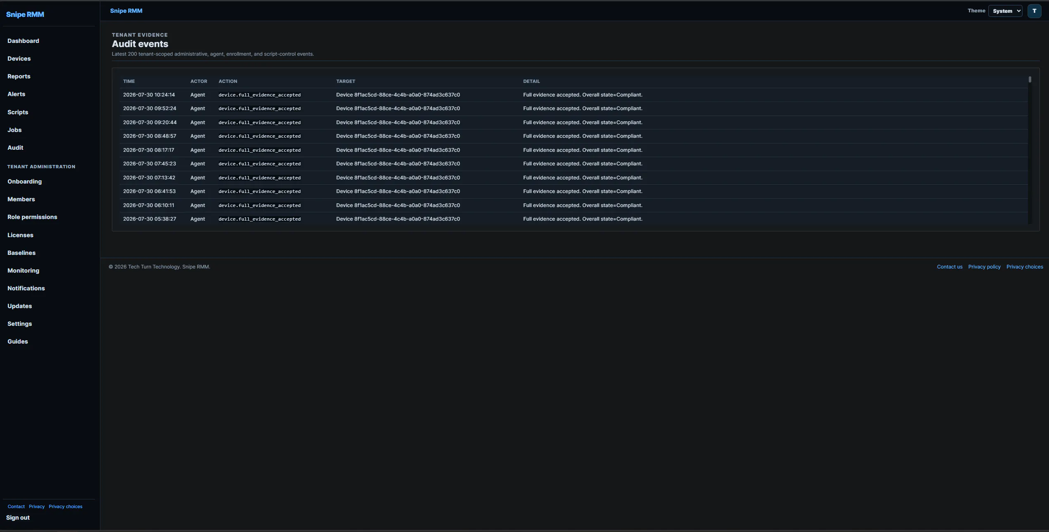Click Privacy choices in sidebar footer
Viewport: 1049px width, 532px height.
(66, 506)
